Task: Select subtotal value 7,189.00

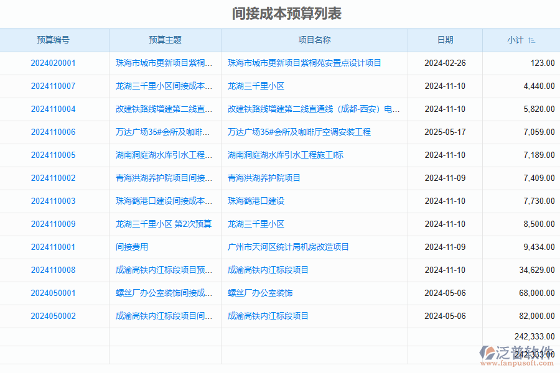Action: [539, 155]
